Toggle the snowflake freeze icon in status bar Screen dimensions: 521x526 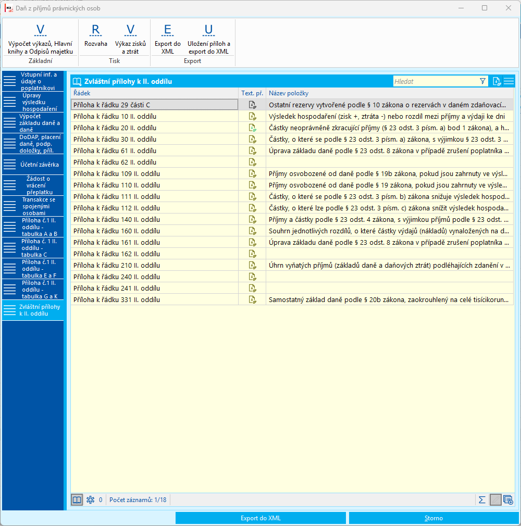pyautogui.click(x=90, y=500)
